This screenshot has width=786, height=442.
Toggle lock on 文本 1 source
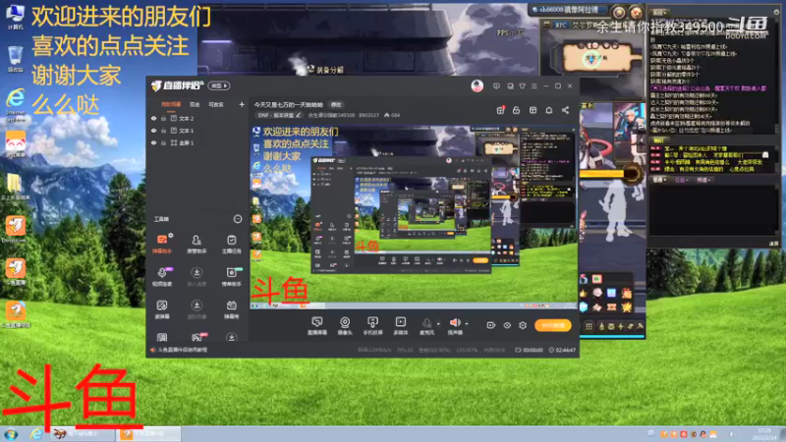(163, 131)
